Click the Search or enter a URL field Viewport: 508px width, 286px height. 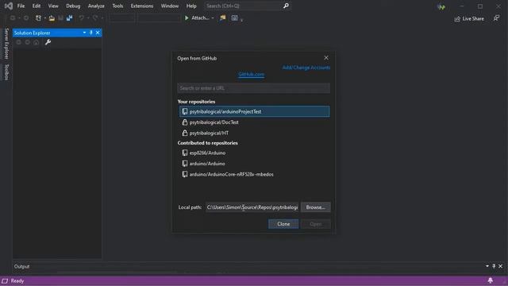click(254, 88)
